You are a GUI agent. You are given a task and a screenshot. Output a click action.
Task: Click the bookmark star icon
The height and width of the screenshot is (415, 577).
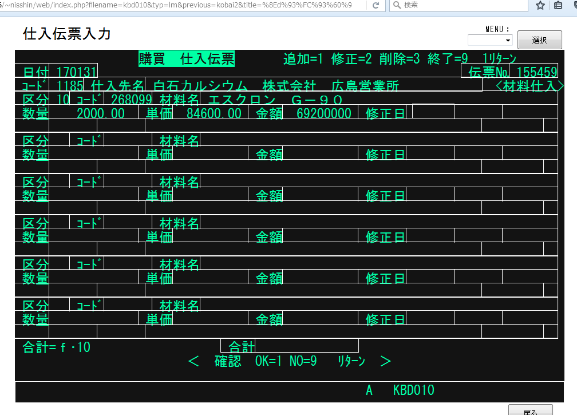(x=540, y=5)
